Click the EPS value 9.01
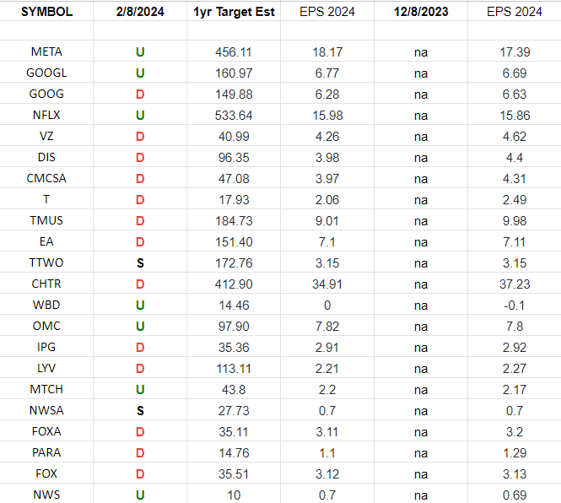This screenshot has height=503, width=561. (327, 221)
